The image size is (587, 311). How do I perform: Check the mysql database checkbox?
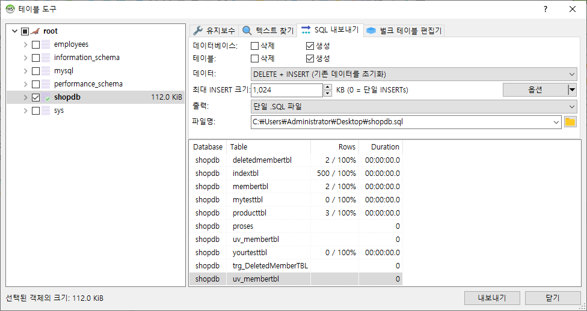tap(35, 71)
